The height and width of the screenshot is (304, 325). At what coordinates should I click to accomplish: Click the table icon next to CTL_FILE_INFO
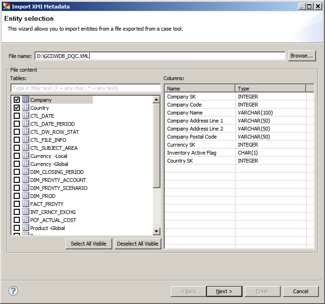click(25, 140)
